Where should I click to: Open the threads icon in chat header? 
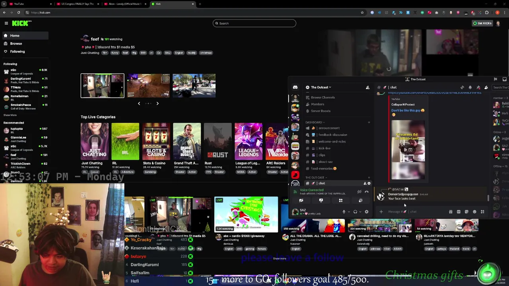[x=462, y=87]
